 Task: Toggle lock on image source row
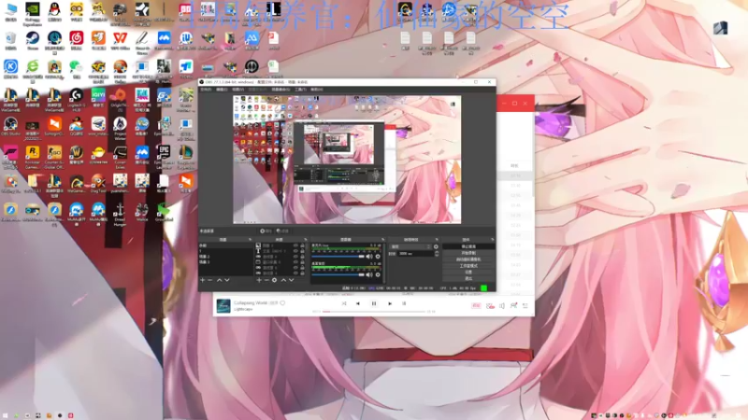[x=302, y=245]
